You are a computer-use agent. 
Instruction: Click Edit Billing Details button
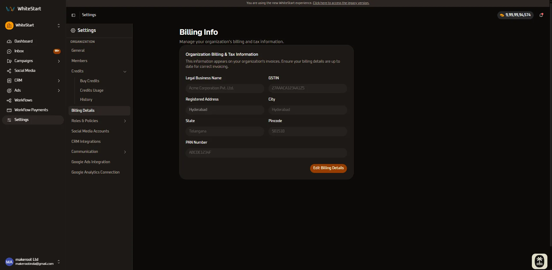[328, 168]
